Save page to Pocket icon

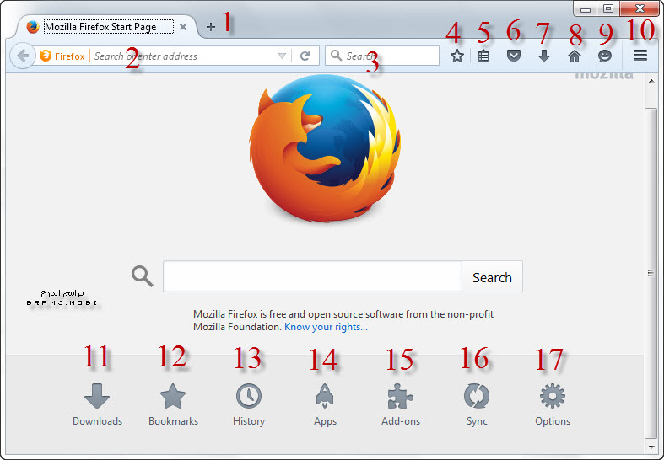click(x=513, y=56)
